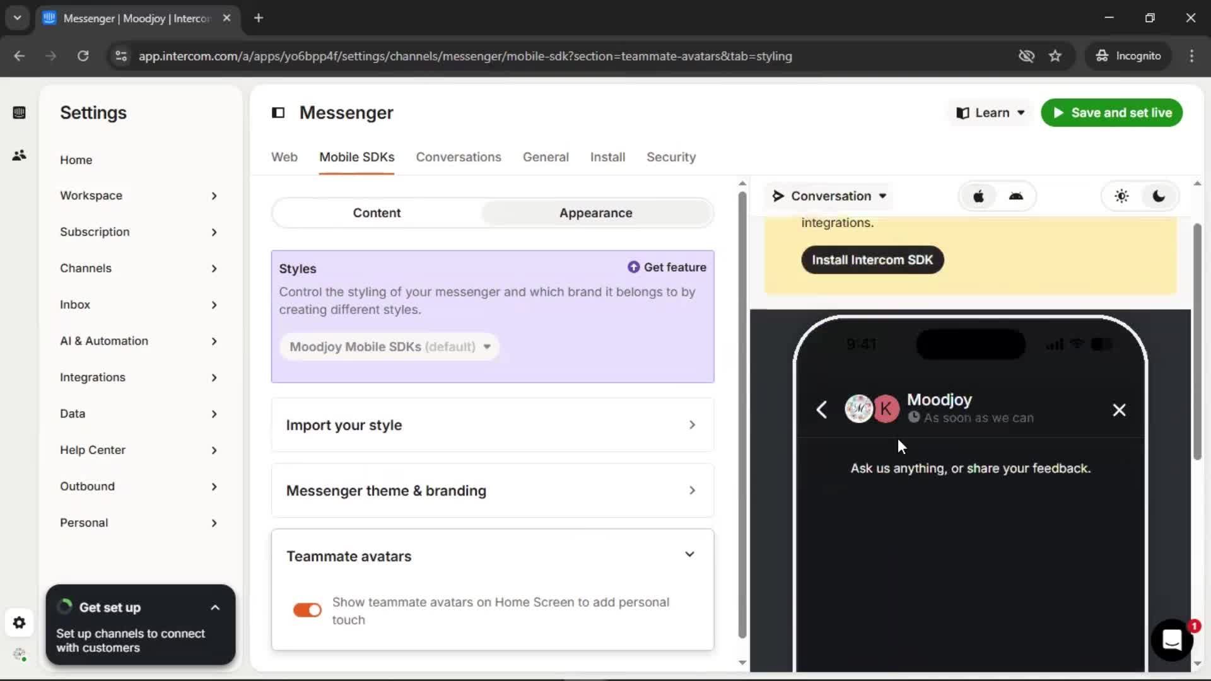Screen dimensions: 1211x681
Task: Close the phone preview conversation with X
Action: point(1119,410)
